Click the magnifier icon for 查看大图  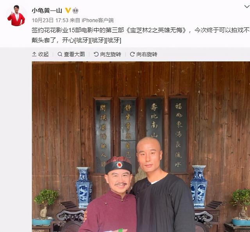pos(60,54)
